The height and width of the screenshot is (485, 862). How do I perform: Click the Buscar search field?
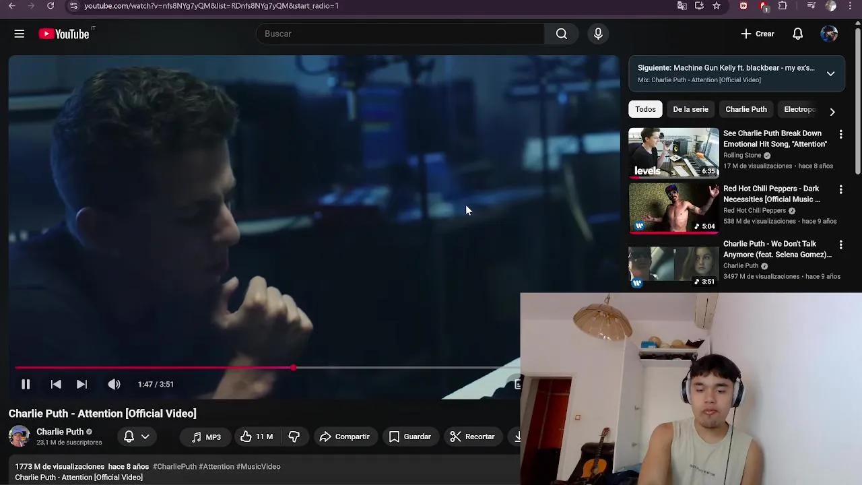pos(400,34)
